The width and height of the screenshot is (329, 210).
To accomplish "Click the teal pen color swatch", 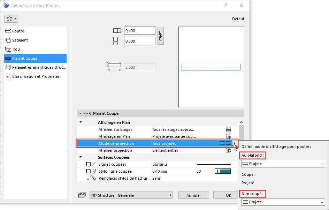I will (223, 171).
